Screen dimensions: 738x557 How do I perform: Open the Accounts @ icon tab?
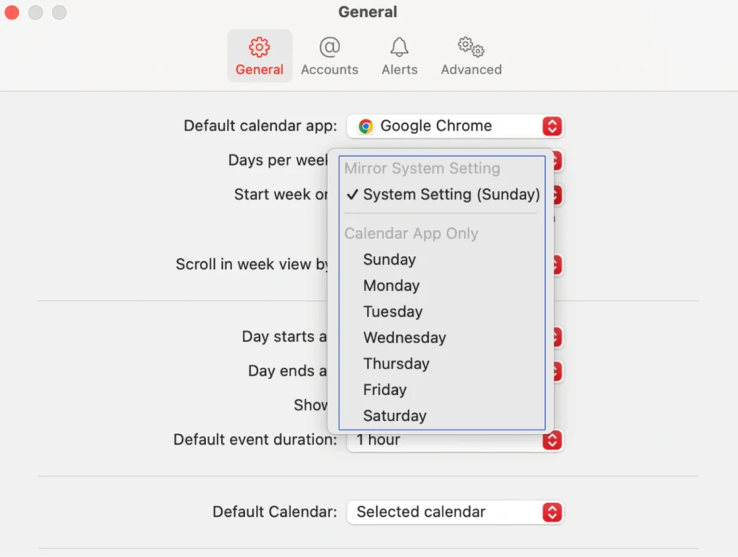pyautogui.click(x=329, y=47)
